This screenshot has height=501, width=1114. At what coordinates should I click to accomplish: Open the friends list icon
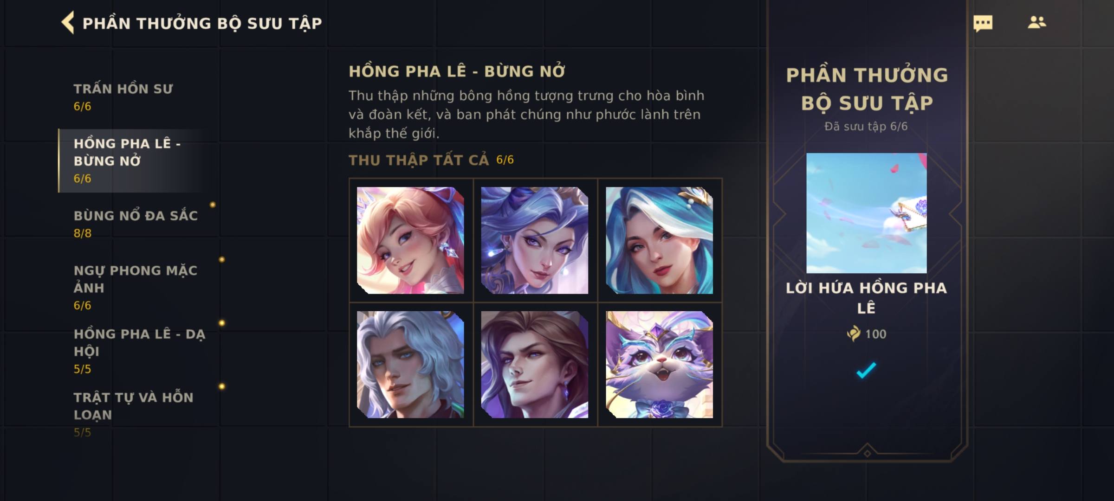click(x=1036, y=22)
